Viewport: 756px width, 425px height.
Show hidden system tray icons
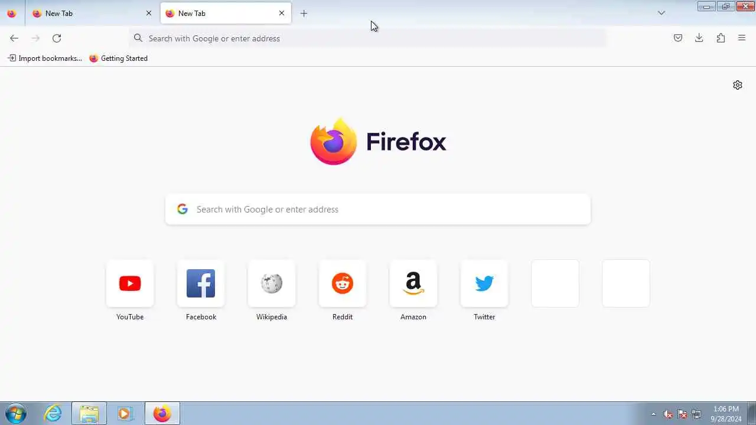tap(653, 414)
